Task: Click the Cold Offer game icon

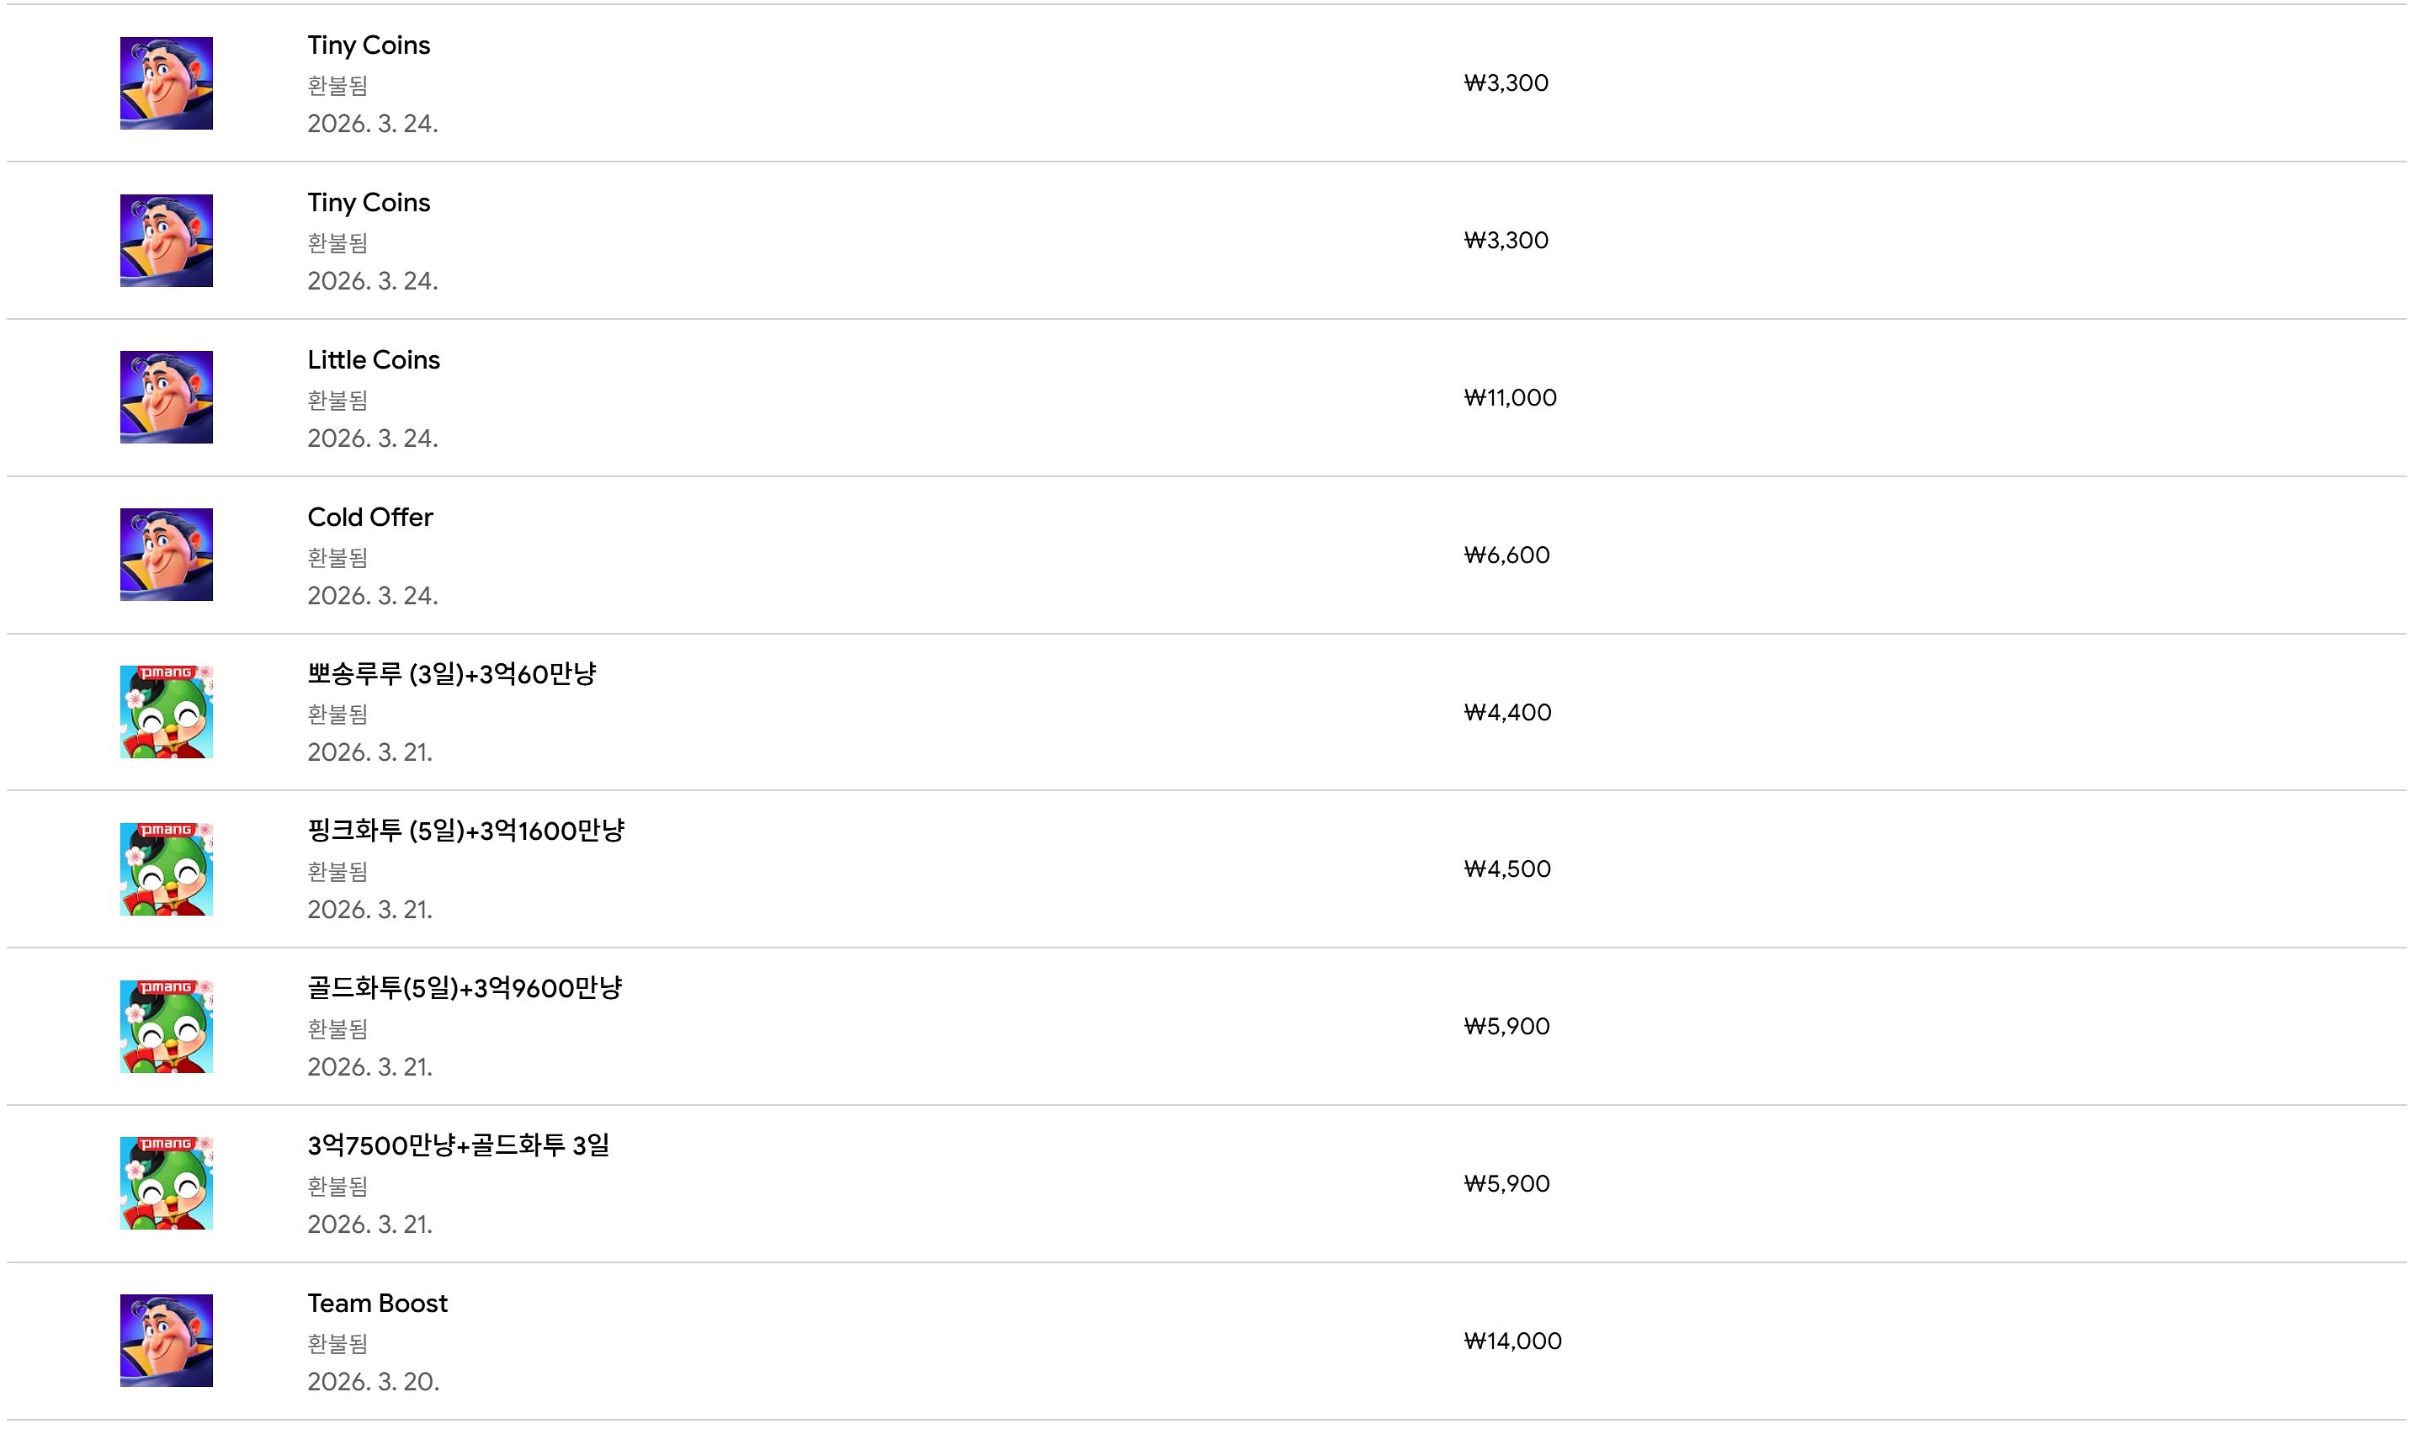Action: pyautogui.click(x=166, y=554)
